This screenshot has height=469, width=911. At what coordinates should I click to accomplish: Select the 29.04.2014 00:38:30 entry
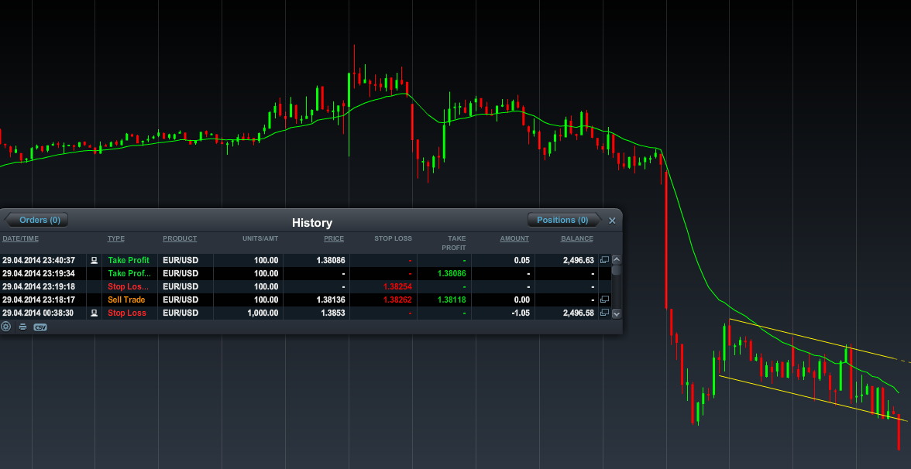coord(305,313)
